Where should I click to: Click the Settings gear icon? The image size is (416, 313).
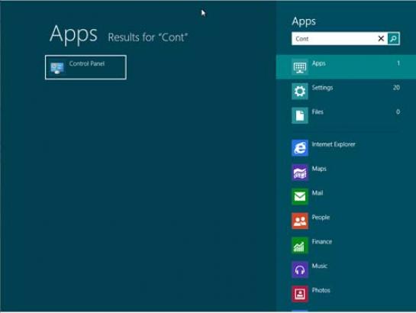coord(300,92)
